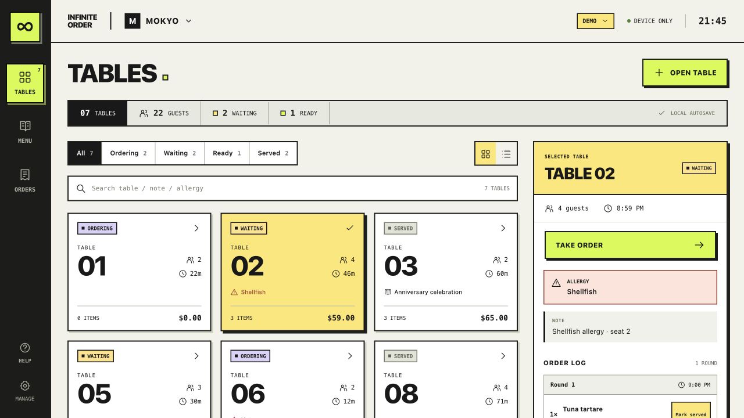Click the magnifier search icon
Viewport: 744px width, 418px height.
[81, 188]
